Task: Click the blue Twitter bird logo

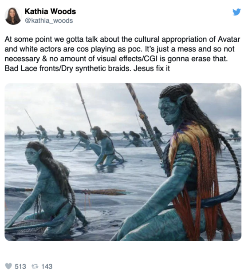Action: pos(236,12)
